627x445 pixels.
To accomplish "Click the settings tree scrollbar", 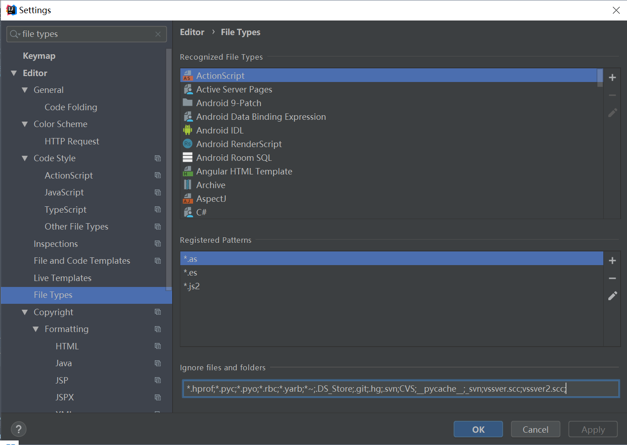I will 169,169.
